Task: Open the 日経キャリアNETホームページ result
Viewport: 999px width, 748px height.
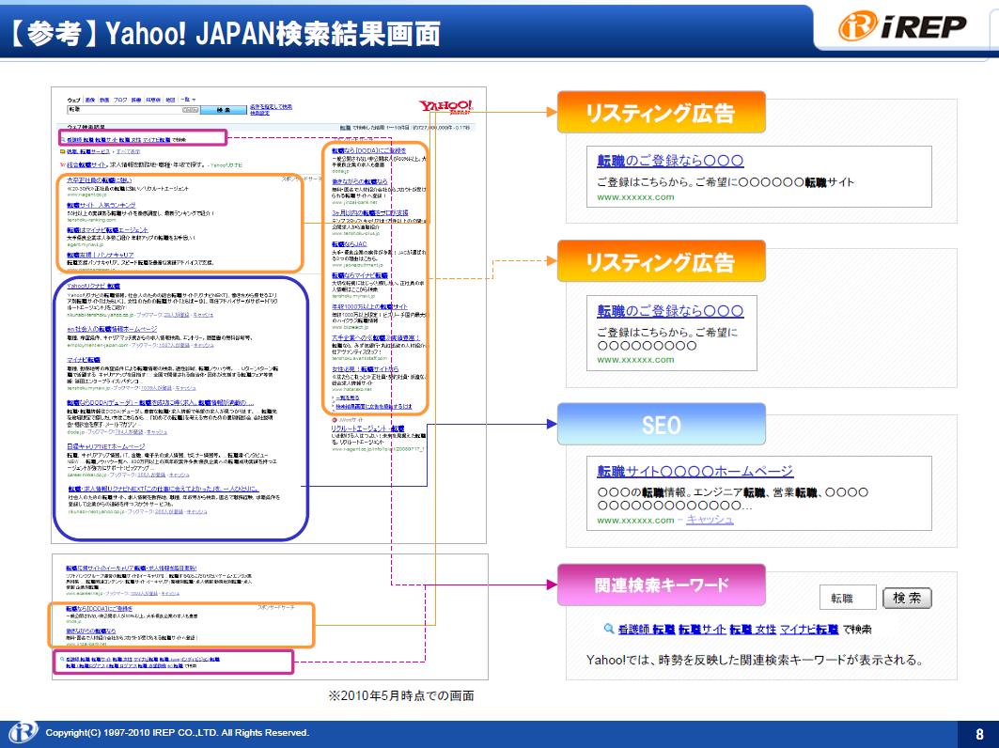Action: (x=106, y=446)
